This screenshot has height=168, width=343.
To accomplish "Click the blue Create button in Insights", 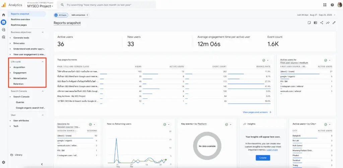I will click(263, 158).
